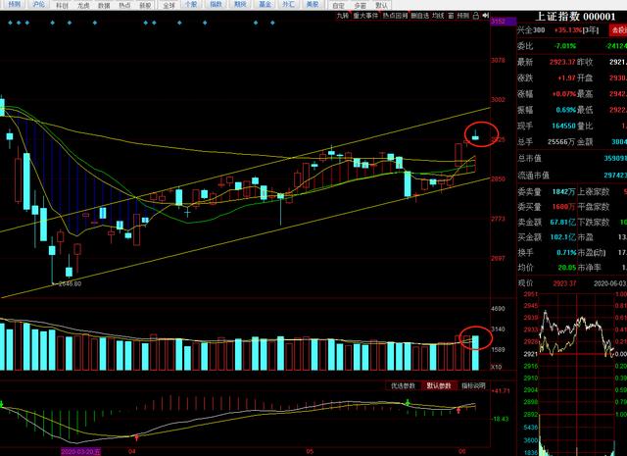Click the 现手 value 164550

point(563,126)
